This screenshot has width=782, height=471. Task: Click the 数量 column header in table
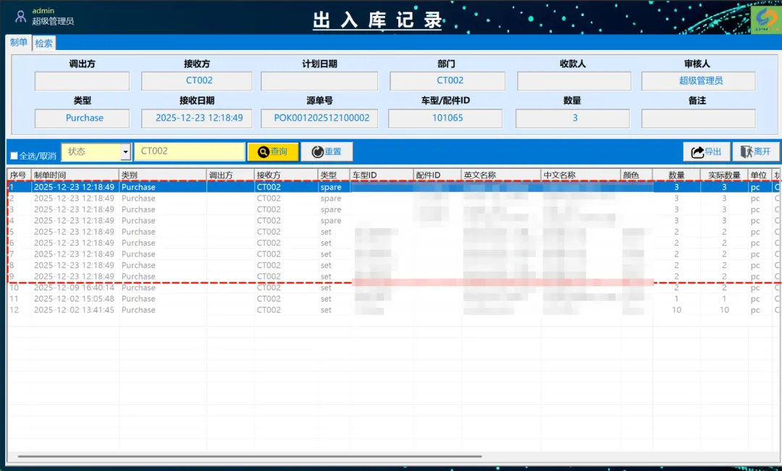tap(677, 175)
